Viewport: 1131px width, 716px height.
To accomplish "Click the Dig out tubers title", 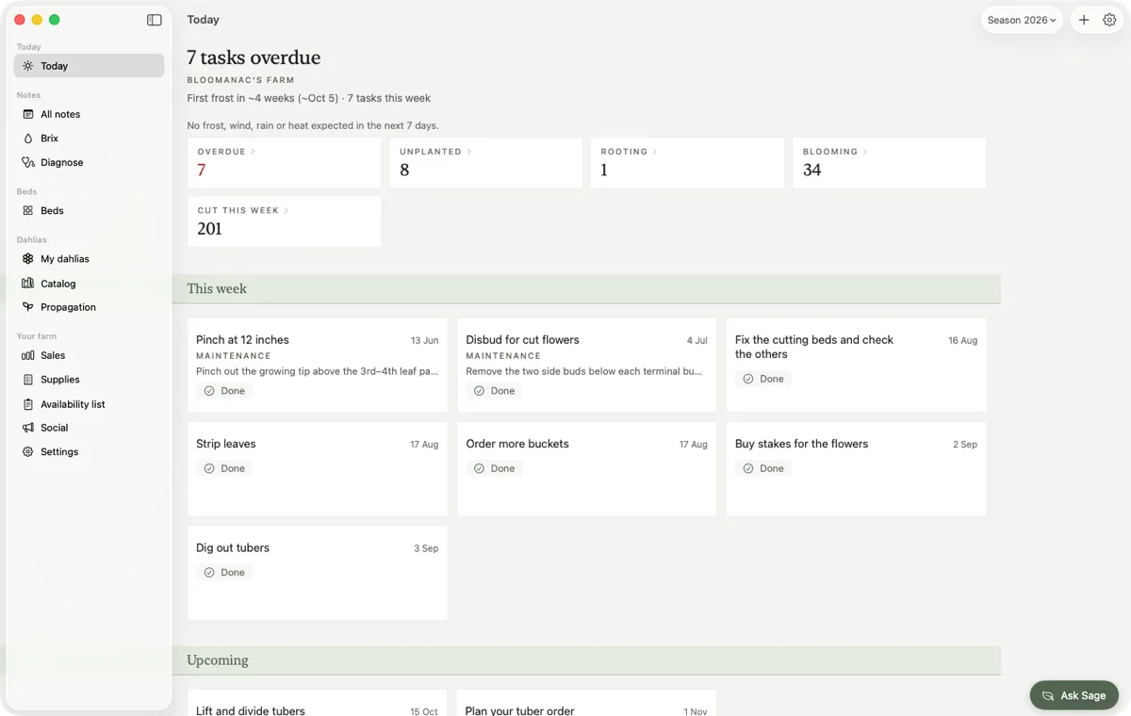I will (233, 548).
